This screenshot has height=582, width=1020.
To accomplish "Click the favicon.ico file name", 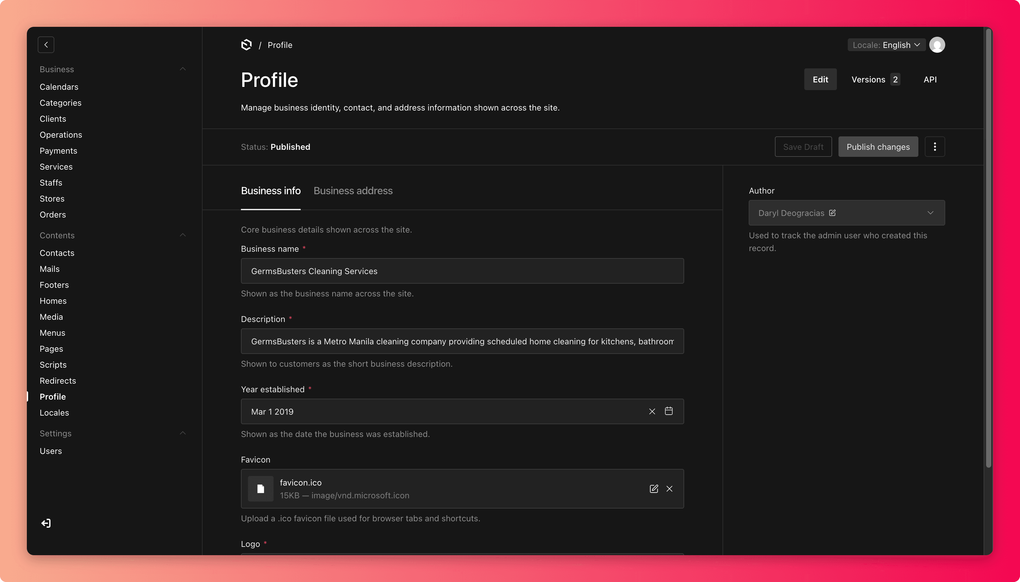I will tap(301, 482).
